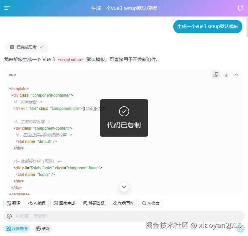Click the page scrollbar thumb at right

pyautogui.click(x=247, y=26)
